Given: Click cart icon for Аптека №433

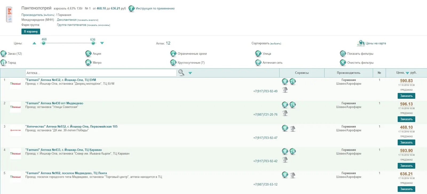Looking at the screenshot, I should click(x=285, y=152).
